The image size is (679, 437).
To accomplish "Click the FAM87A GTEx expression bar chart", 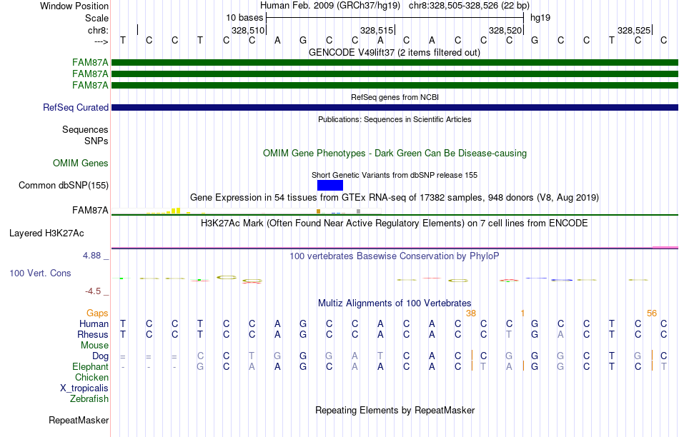I will tap(246, 211).
